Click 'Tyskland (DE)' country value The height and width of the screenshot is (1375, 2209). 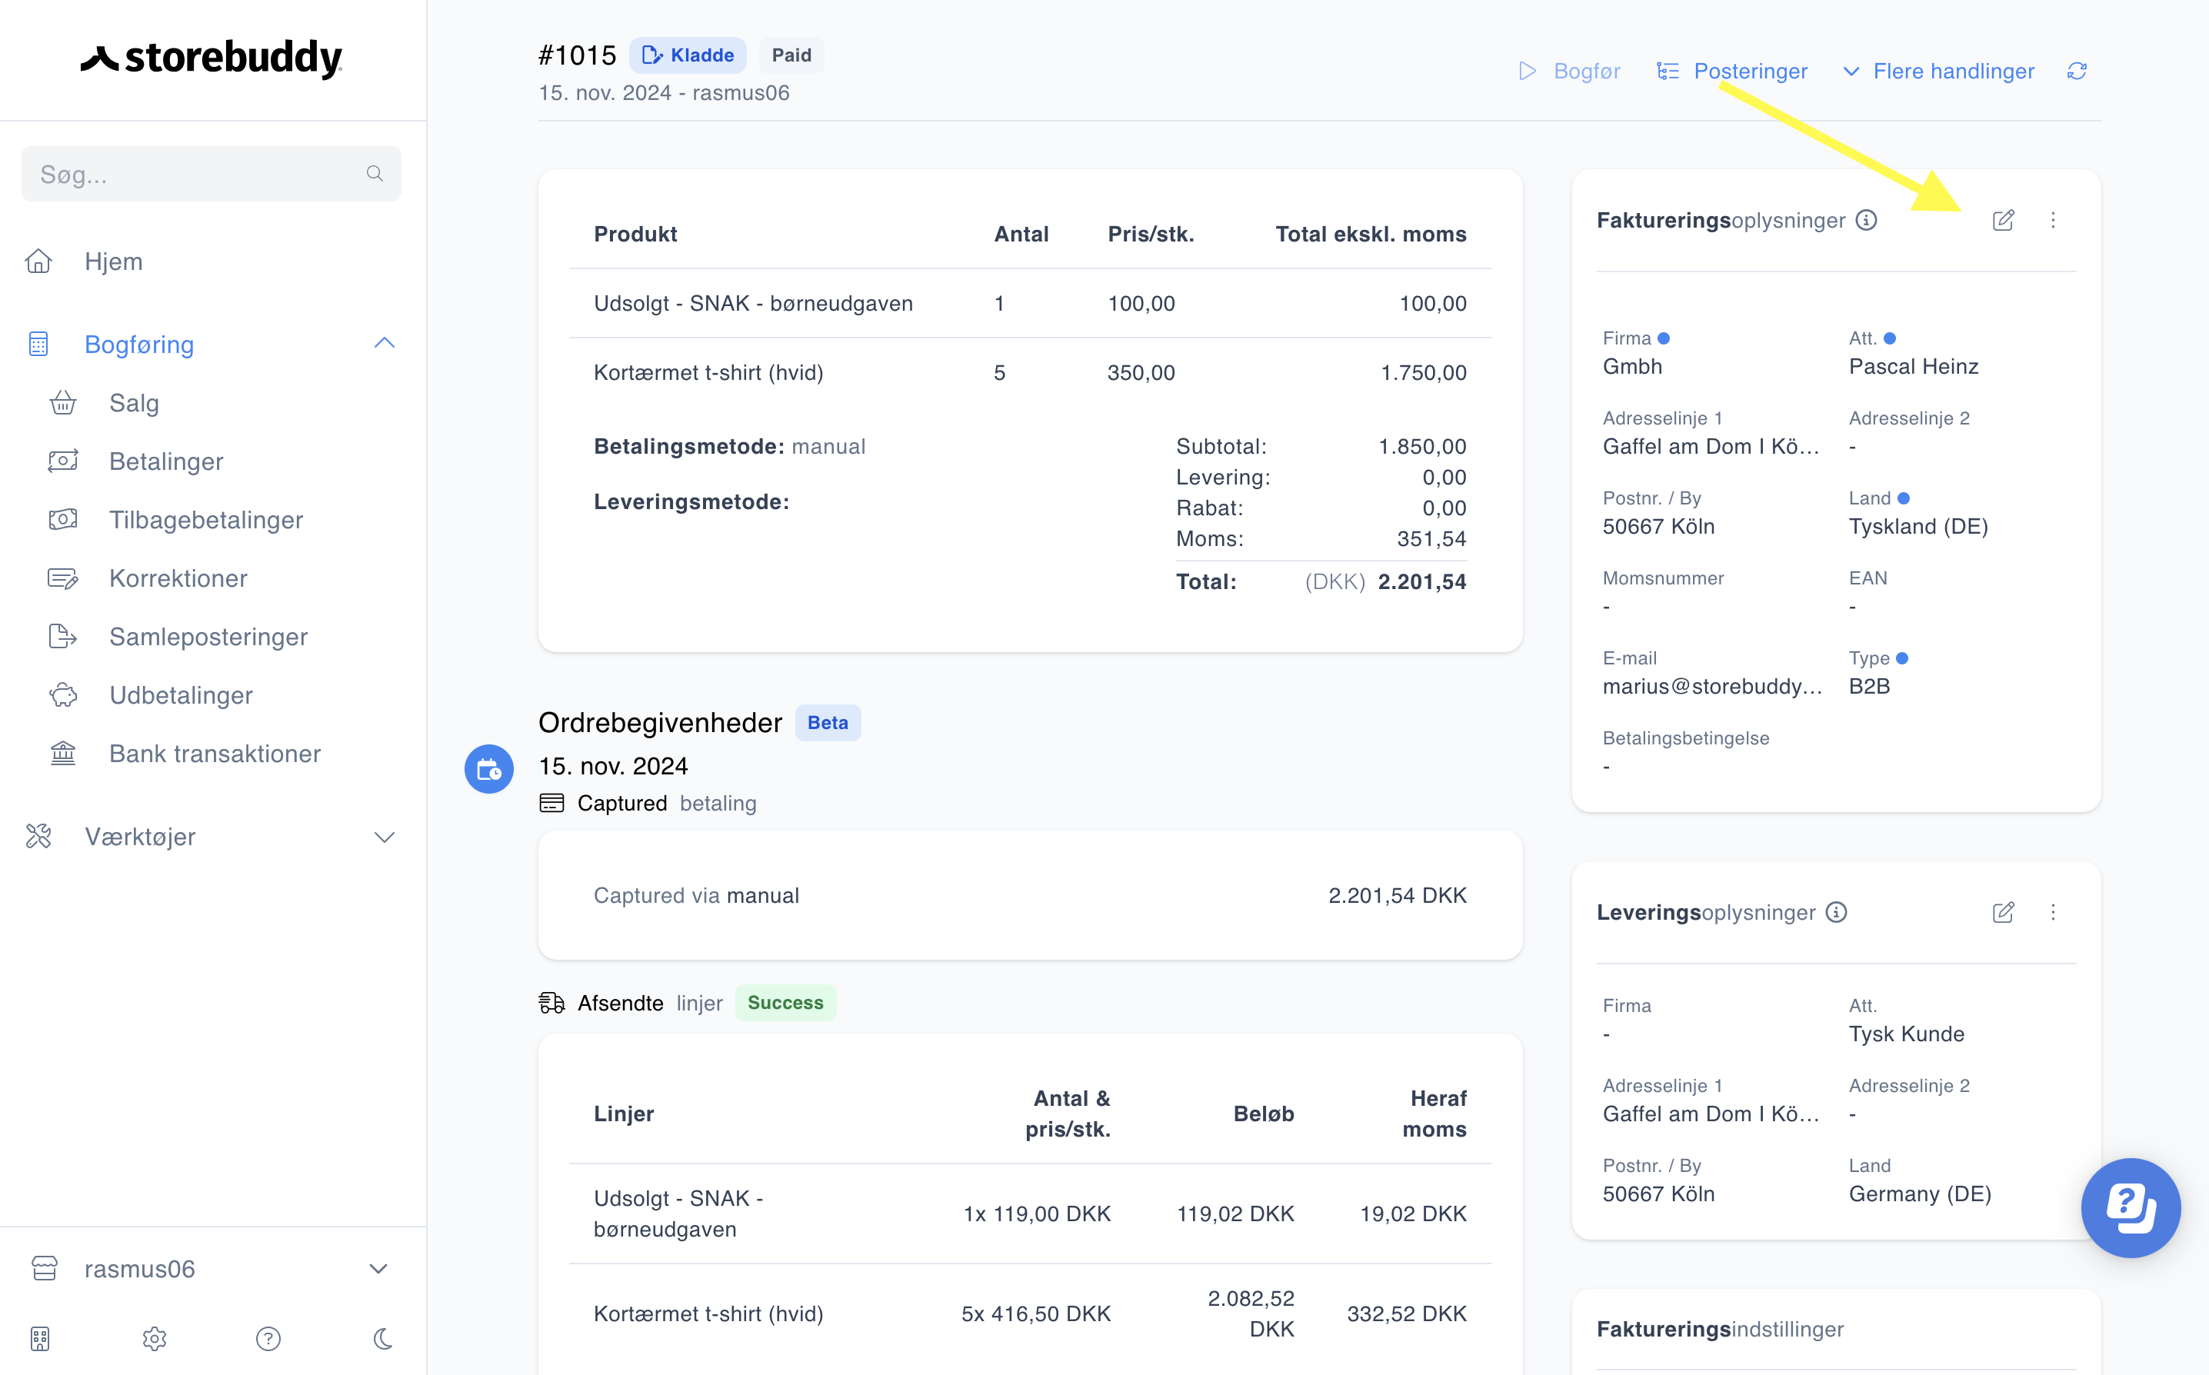1918,527
